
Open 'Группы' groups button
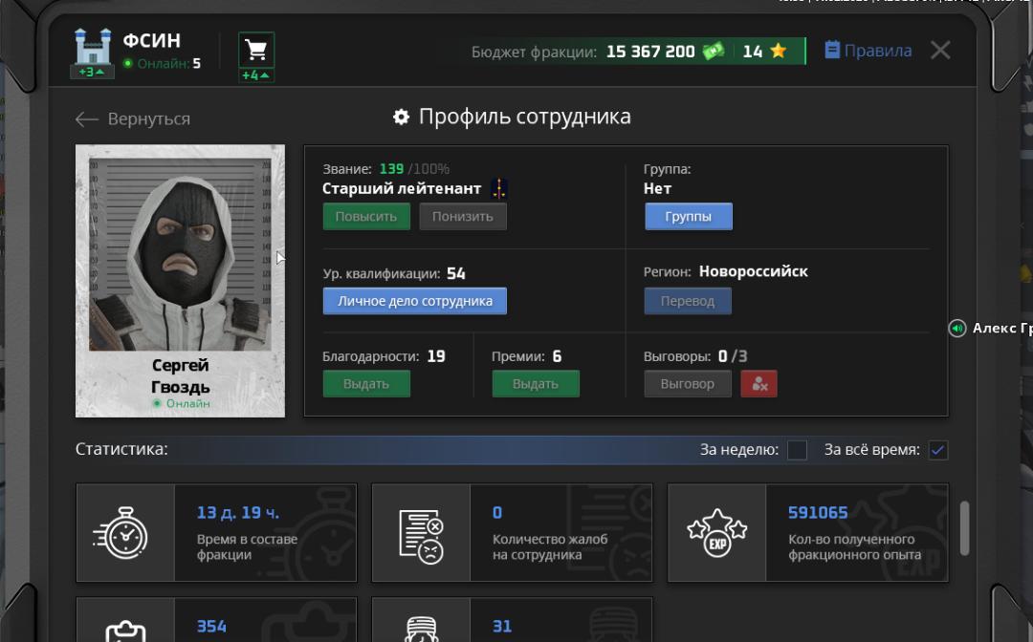[689, 217]
